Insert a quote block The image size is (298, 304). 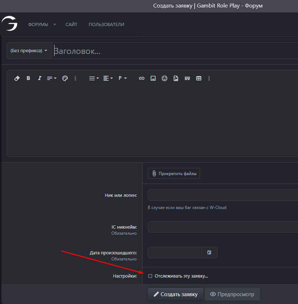[x=187, y=78]
